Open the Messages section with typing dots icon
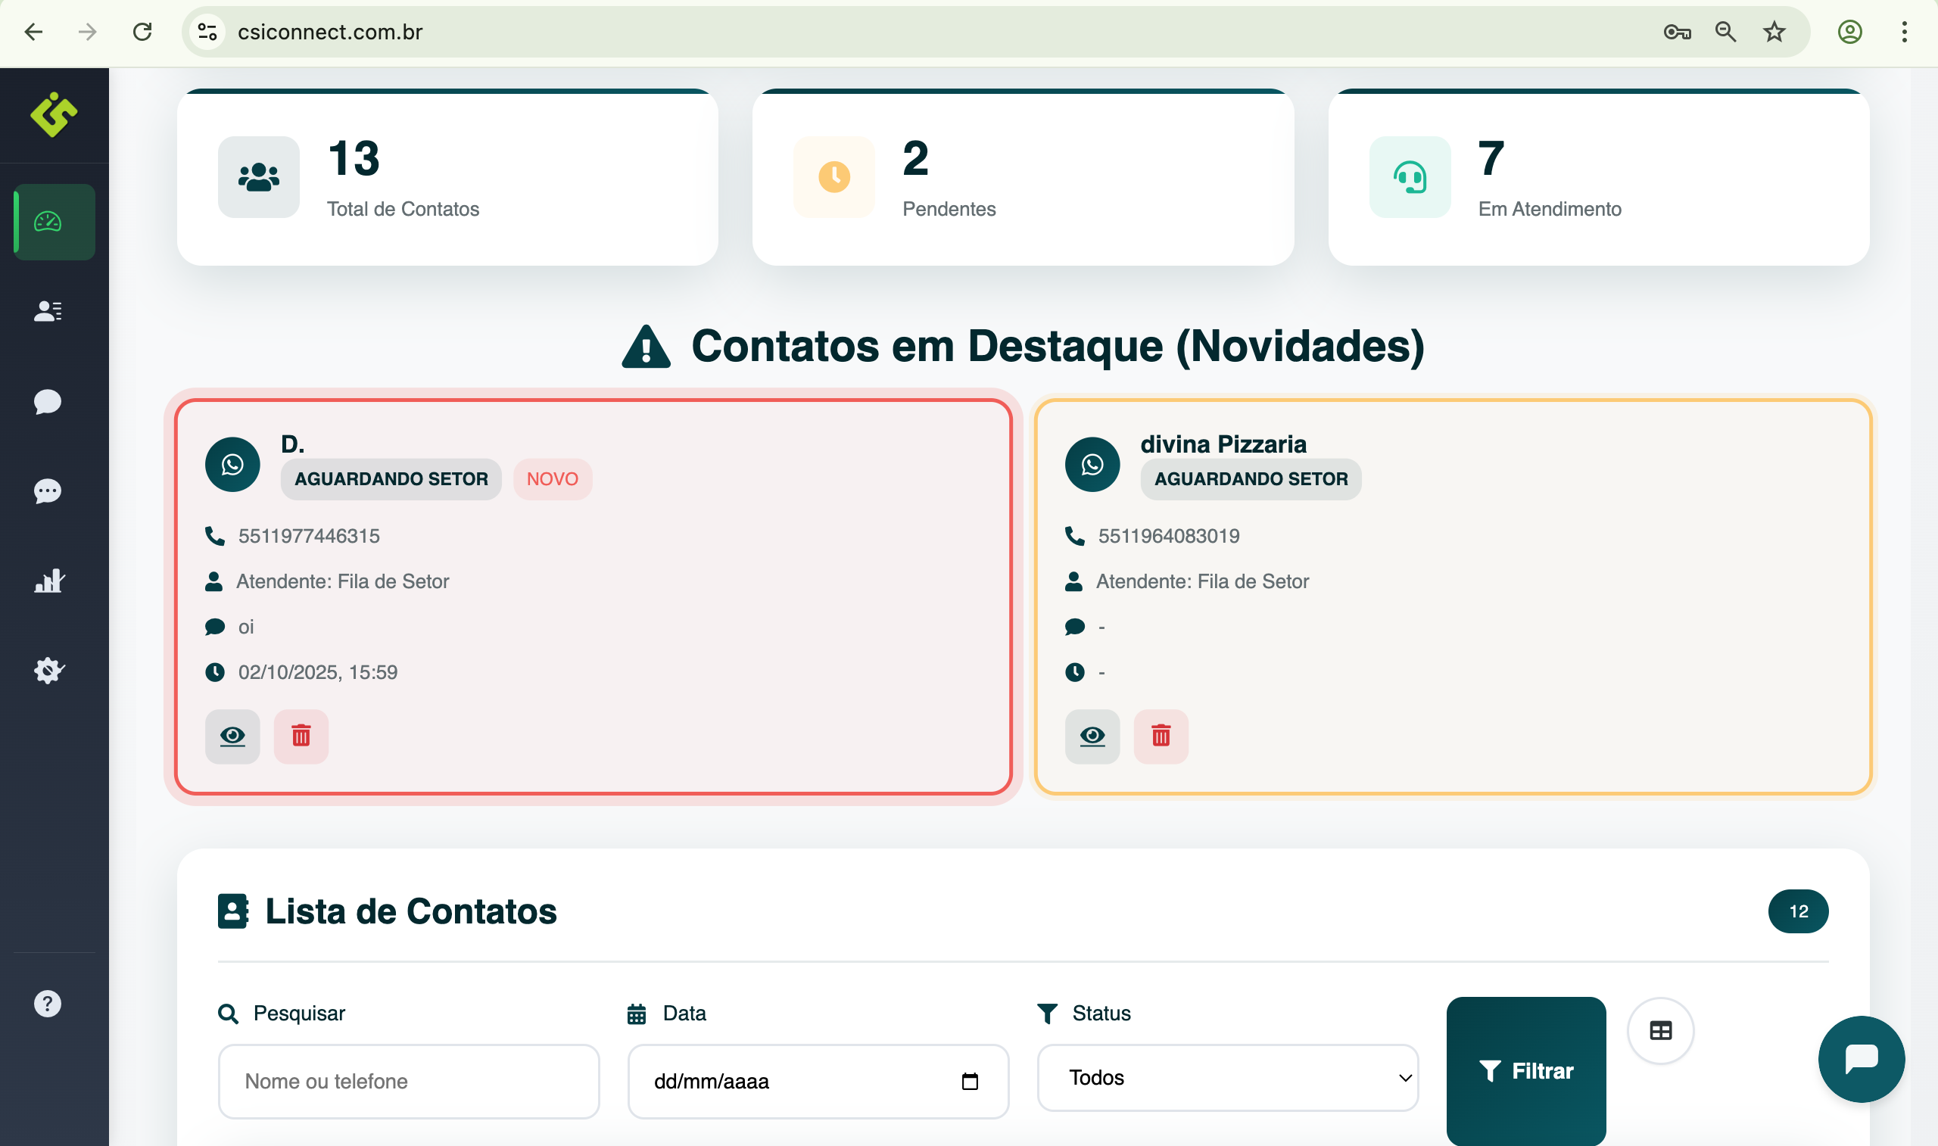This screenshot has height=1146, width=1938. pos(48,491)
